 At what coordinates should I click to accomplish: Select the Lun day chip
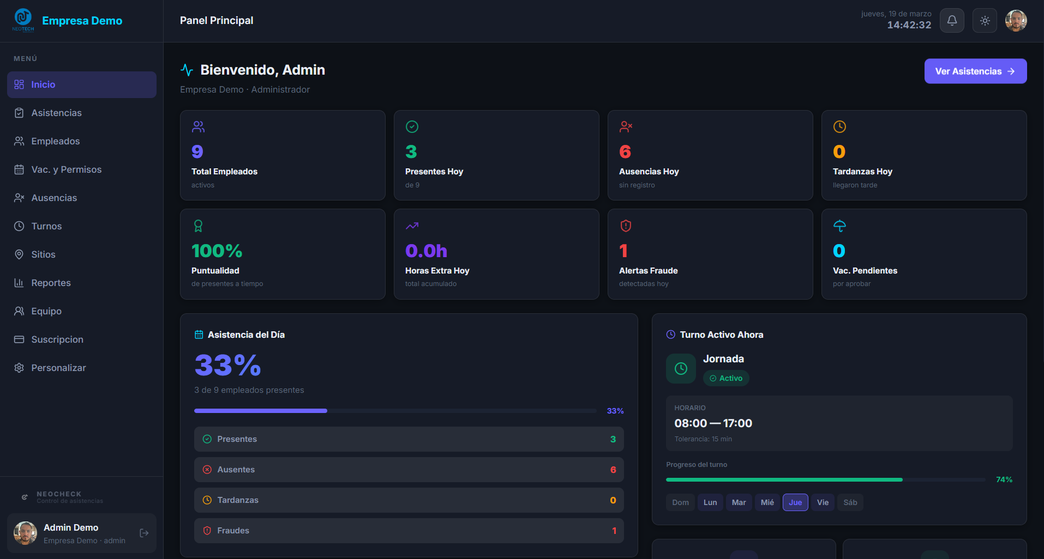pos(710,502)
